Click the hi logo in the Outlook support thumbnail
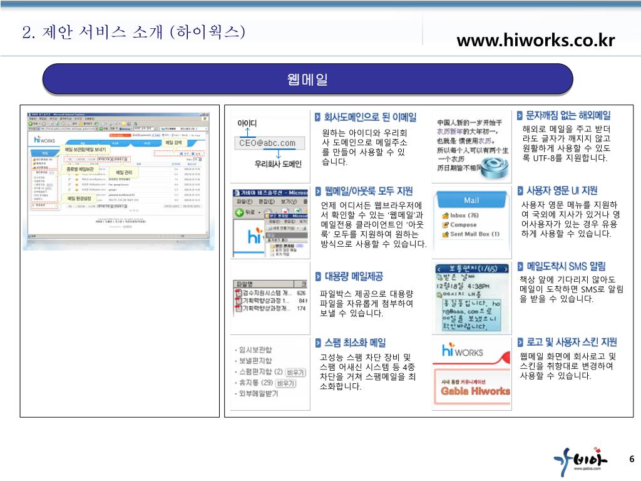Viewport: 641px width, 481px height. click(x=254, y=236)
